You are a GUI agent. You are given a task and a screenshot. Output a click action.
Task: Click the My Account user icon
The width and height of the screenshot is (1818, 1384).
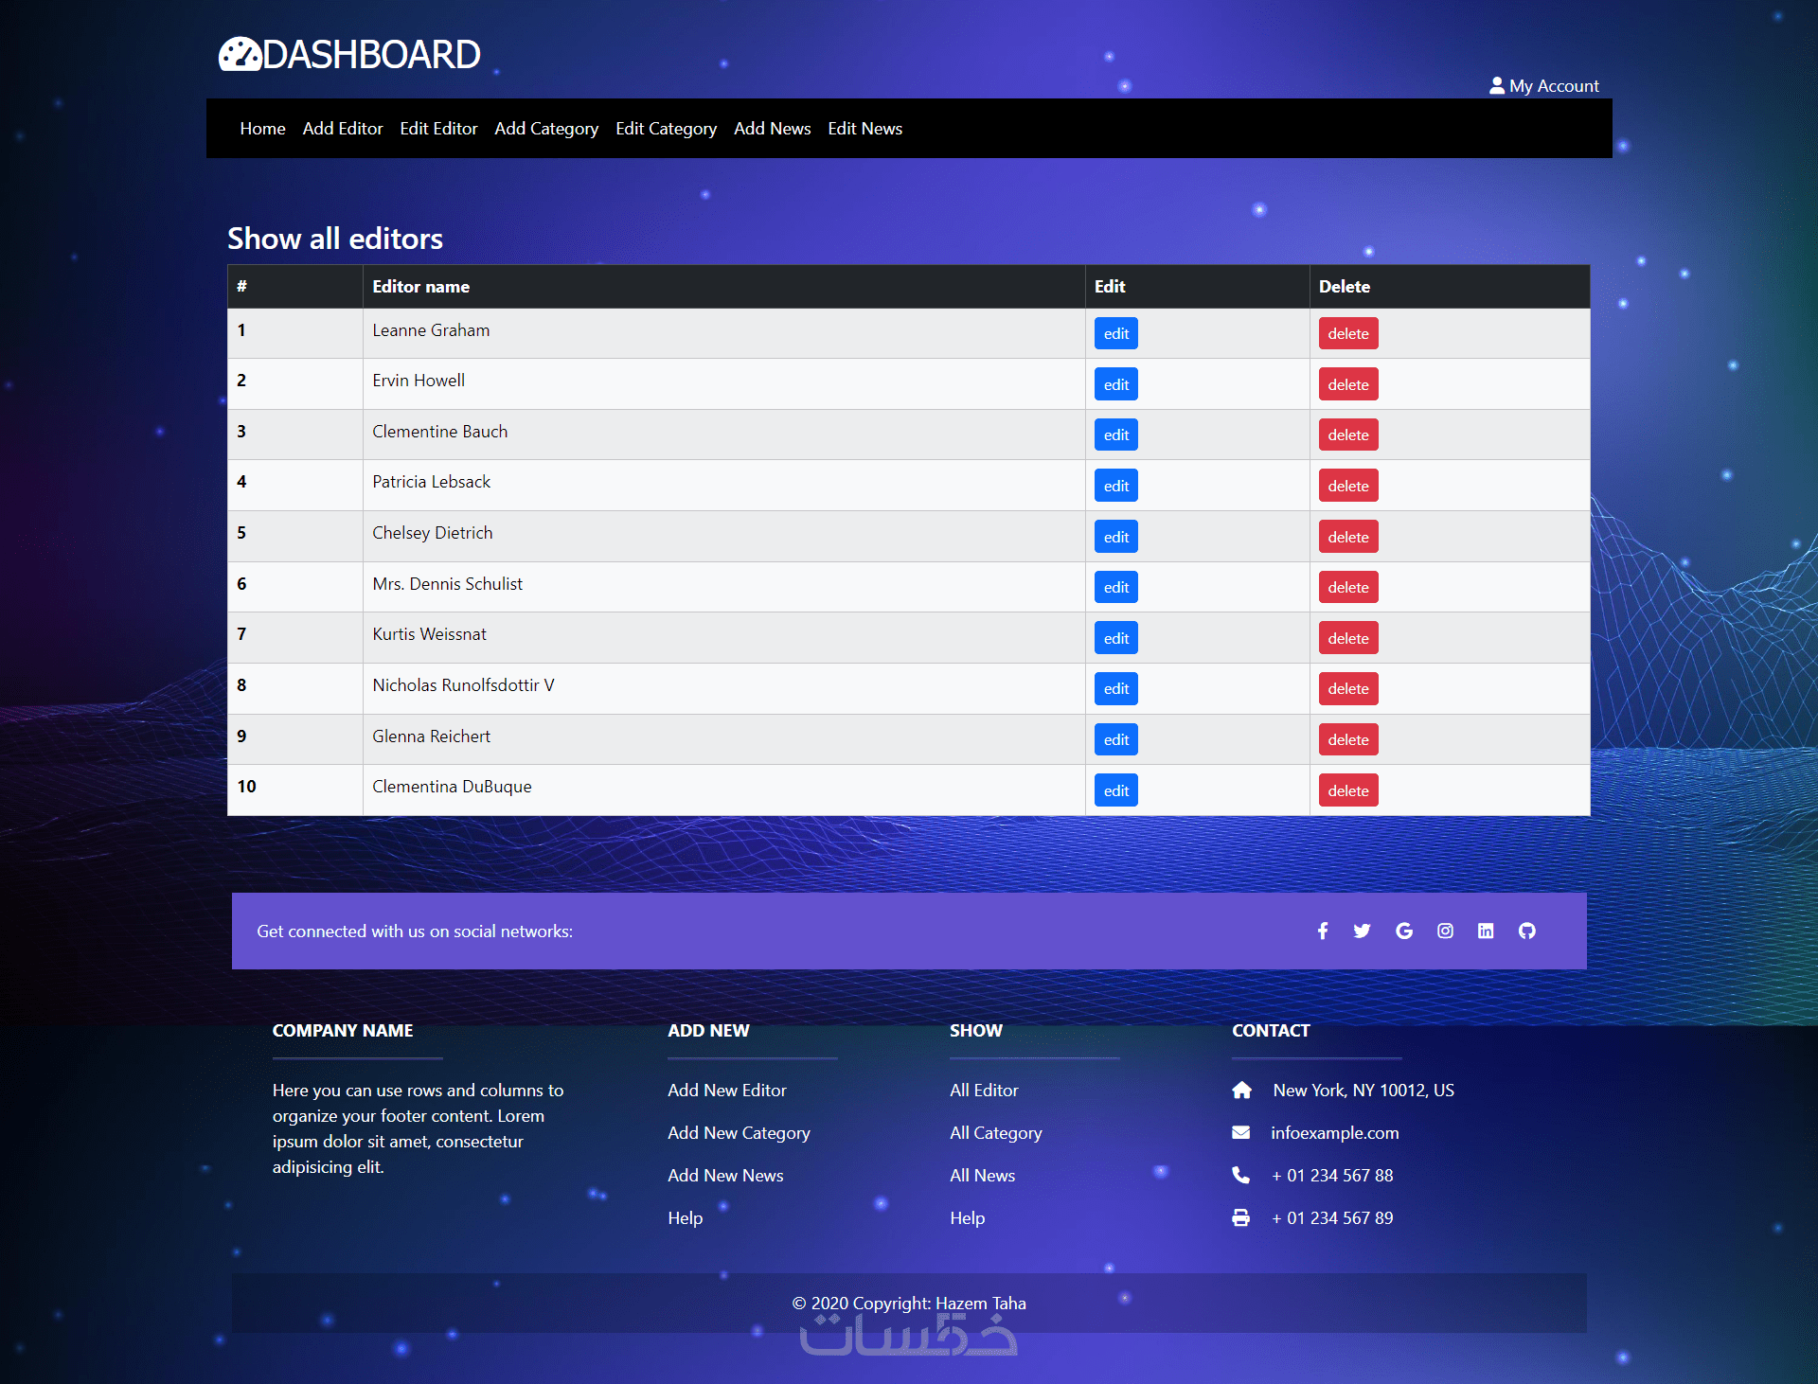(1496, 85)
